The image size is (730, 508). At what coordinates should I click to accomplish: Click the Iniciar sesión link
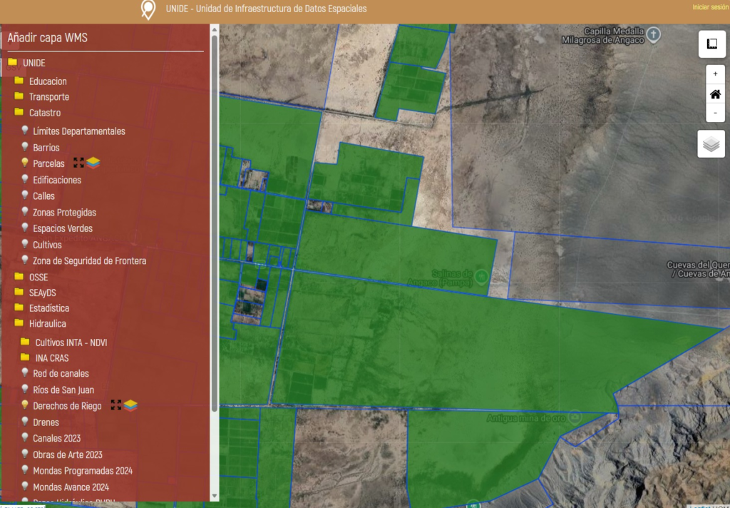point(710,7)
